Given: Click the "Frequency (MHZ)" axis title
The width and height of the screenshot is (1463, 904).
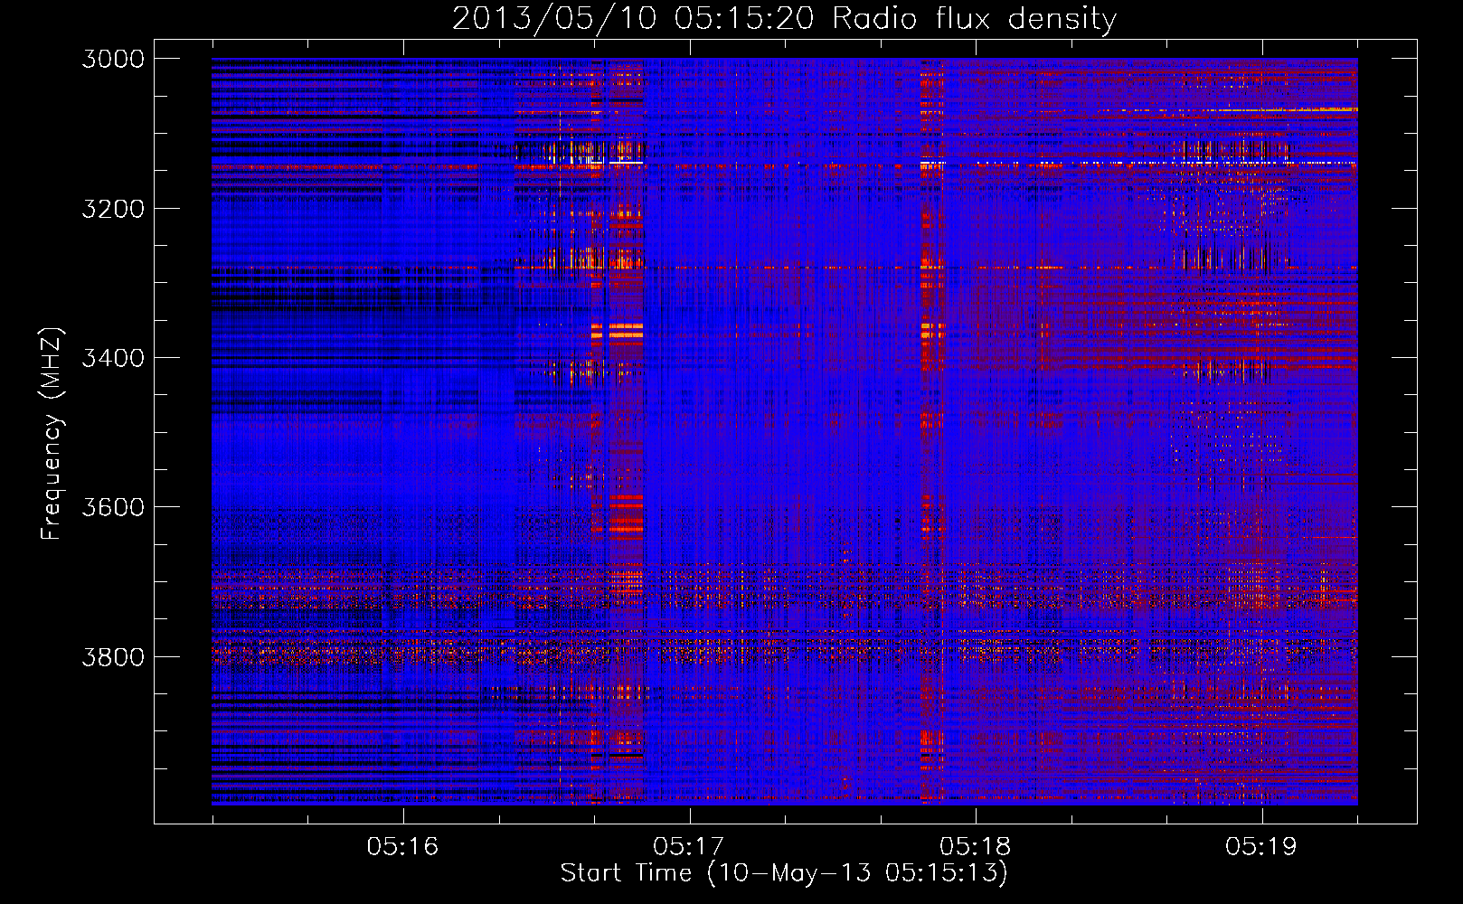Looking at the screenshot, I should pyautogui.click(x=52, y=433).
